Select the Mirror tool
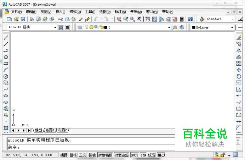This screenshot has width=245, height=160. 239,51
